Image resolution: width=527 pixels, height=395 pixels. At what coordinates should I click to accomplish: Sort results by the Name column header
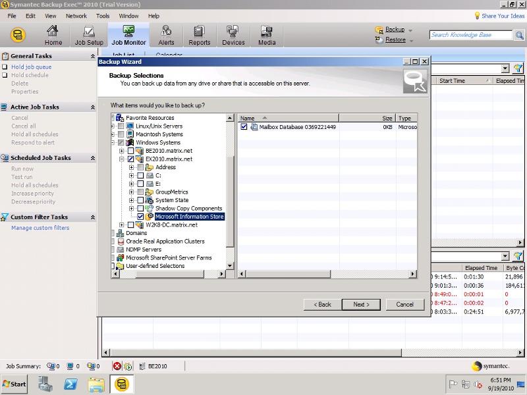tap(289, 118)
